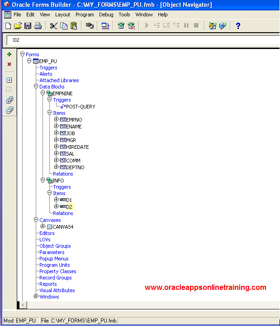The width and height of the screenshot is (280, 328).
Task: Click the Open file folder icon
Action: (18, 26)
